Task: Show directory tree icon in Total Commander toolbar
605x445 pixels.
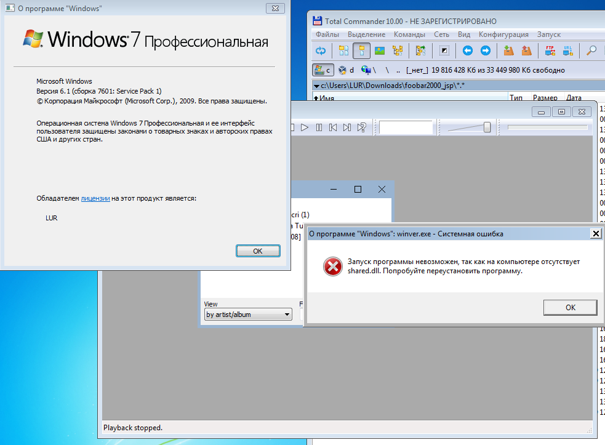Action: 398,50
